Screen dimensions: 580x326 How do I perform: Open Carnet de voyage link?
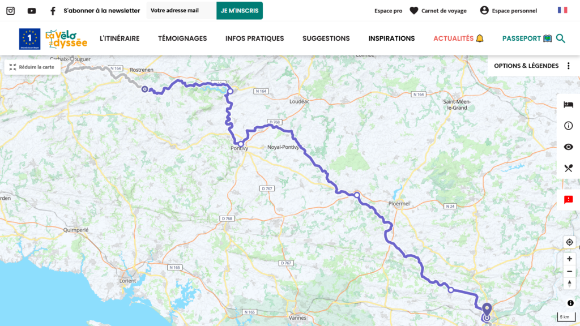438,11
